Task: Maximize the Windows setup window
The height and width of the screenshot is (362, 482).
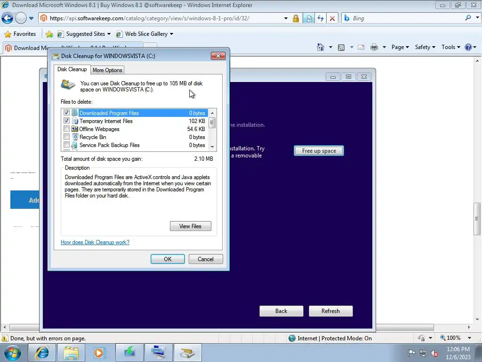Action: [348, 77]
